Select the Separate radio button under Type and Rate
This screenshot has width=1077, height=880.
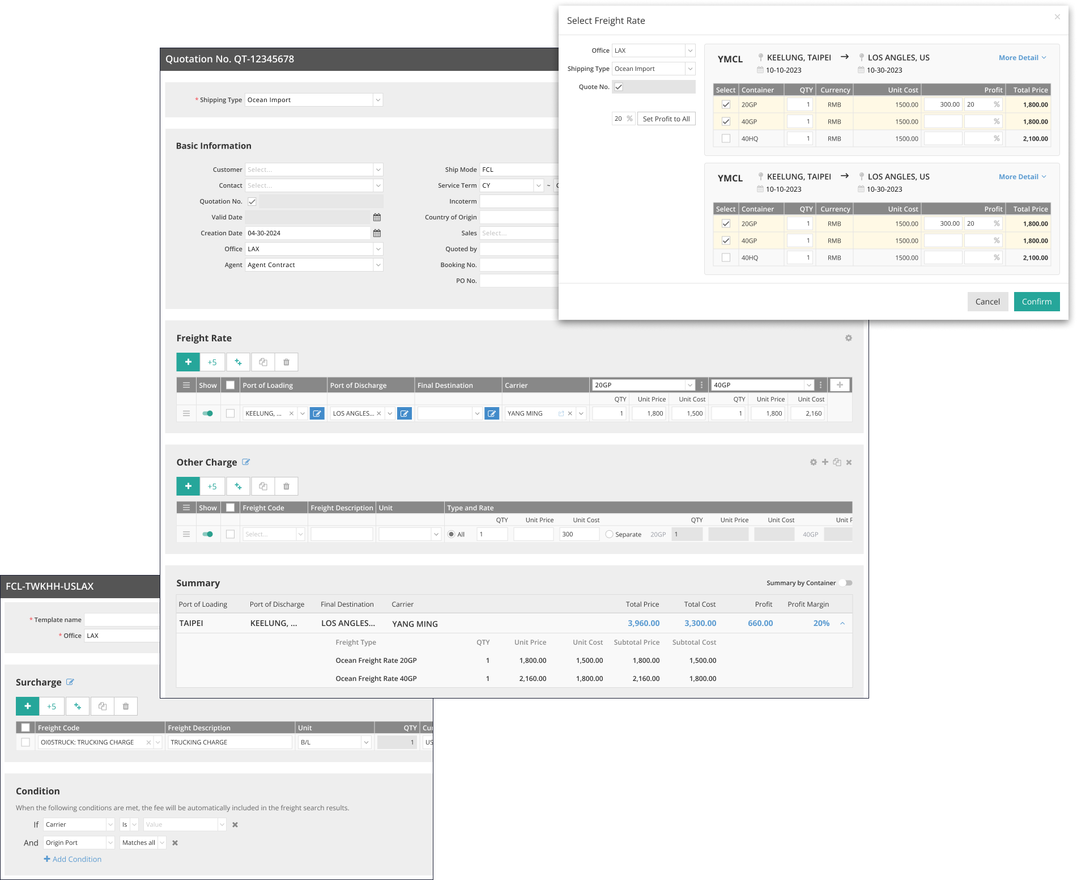(609, 534)
